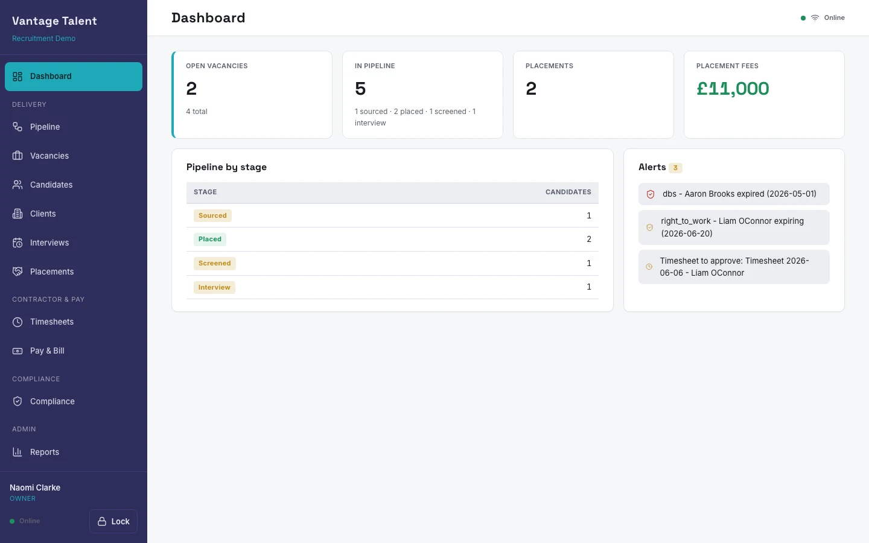Navigate to Candidates
Viewport: 869px width, 543px height.
click(x=74, y=185)
